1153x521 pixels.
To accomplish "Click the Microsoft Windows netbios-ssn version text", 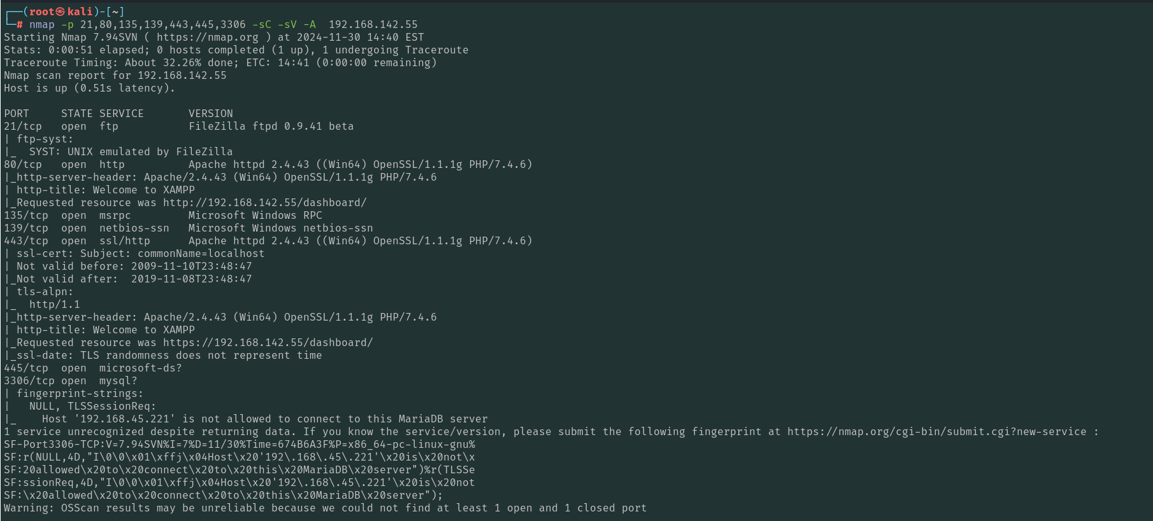I will (x=280, y=228).
